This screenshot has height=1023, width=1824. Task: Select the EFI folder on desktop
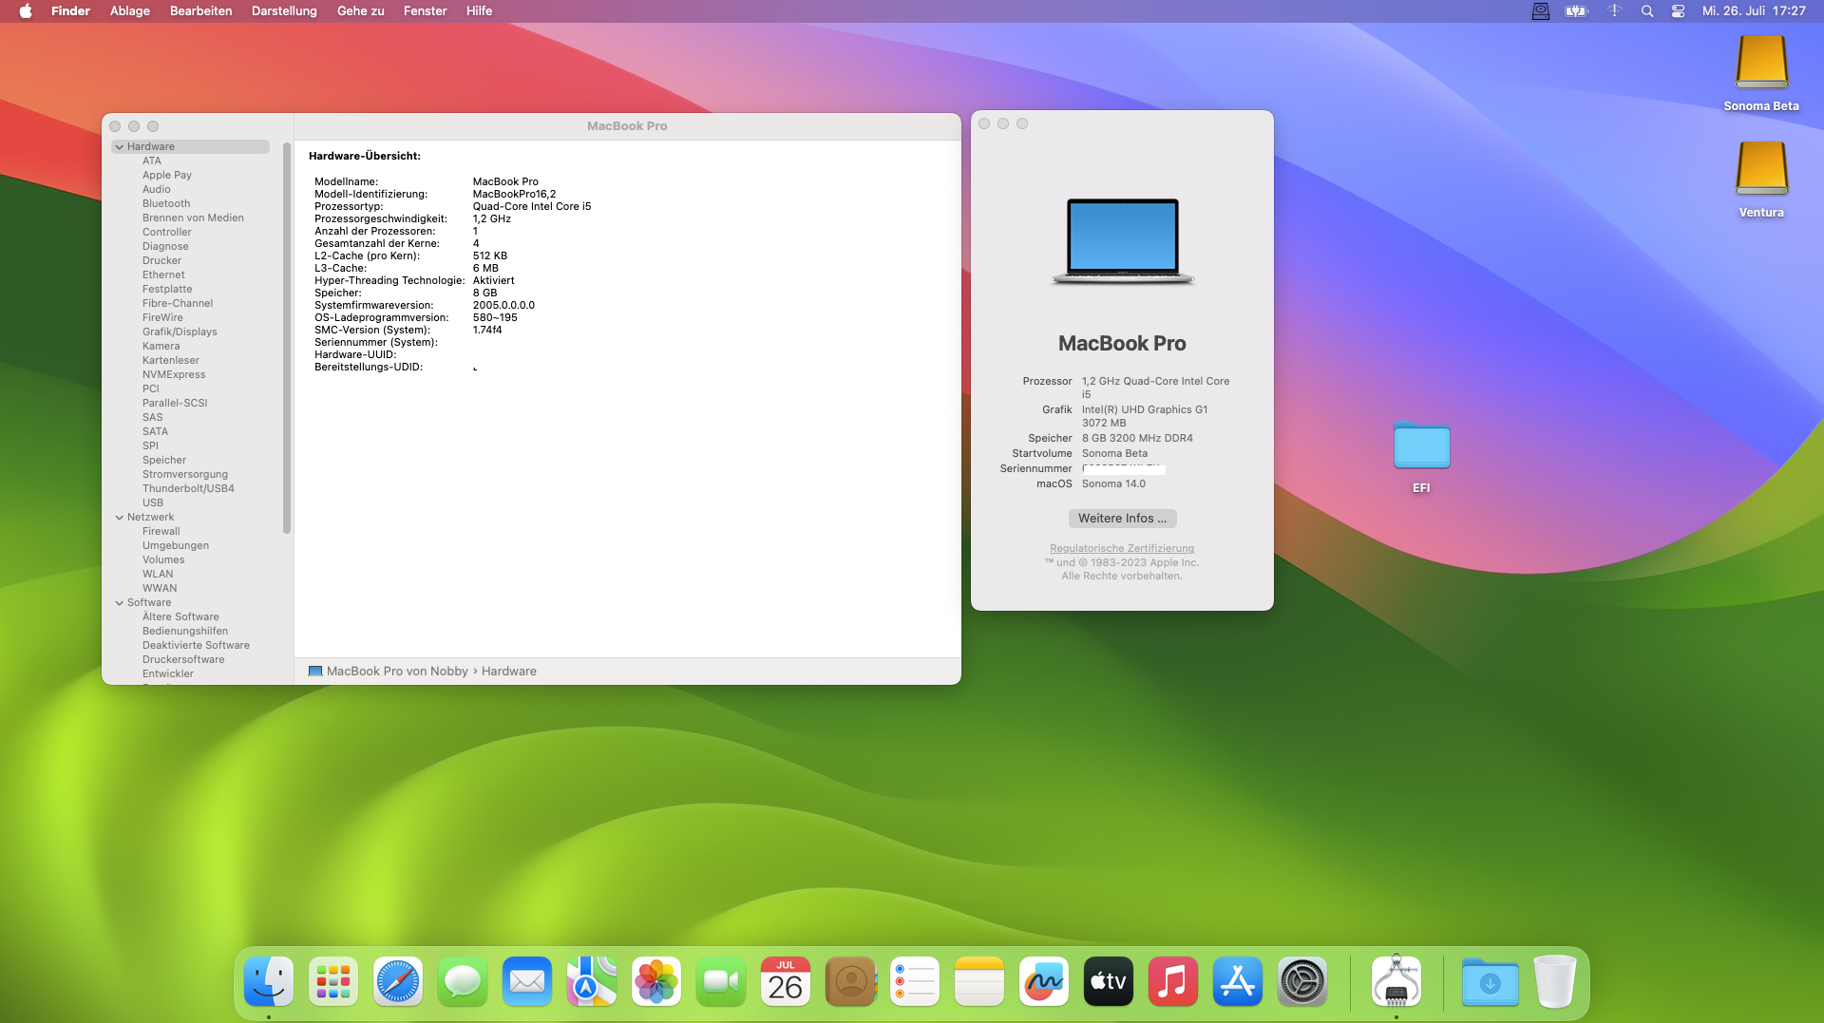[1421, 446]
